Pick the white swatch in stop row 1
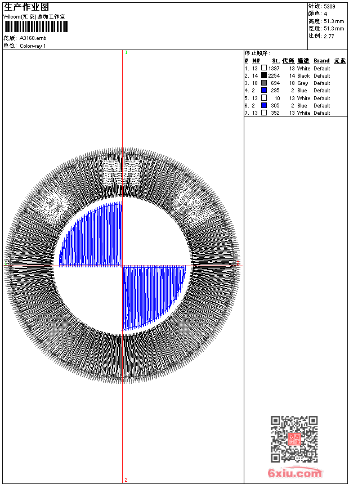 (264, 68)
